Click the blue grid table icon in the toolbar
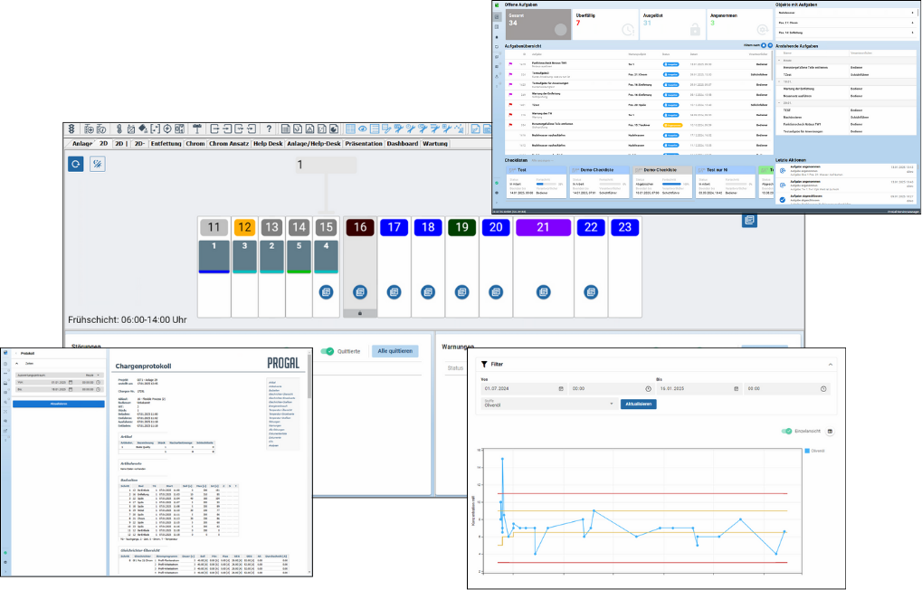 tap(350, 128)
